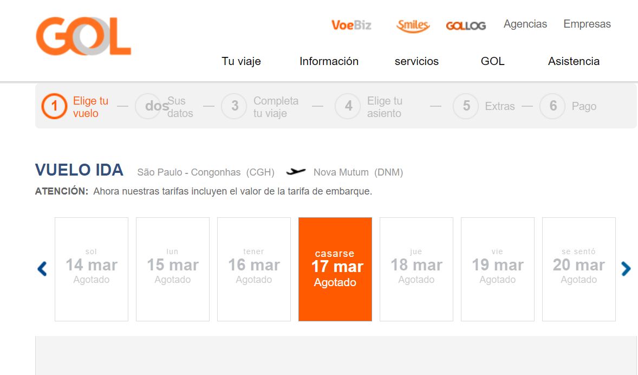Click step 6 circle icon
This screenshot has height=375, width=638.
point(552,106)
